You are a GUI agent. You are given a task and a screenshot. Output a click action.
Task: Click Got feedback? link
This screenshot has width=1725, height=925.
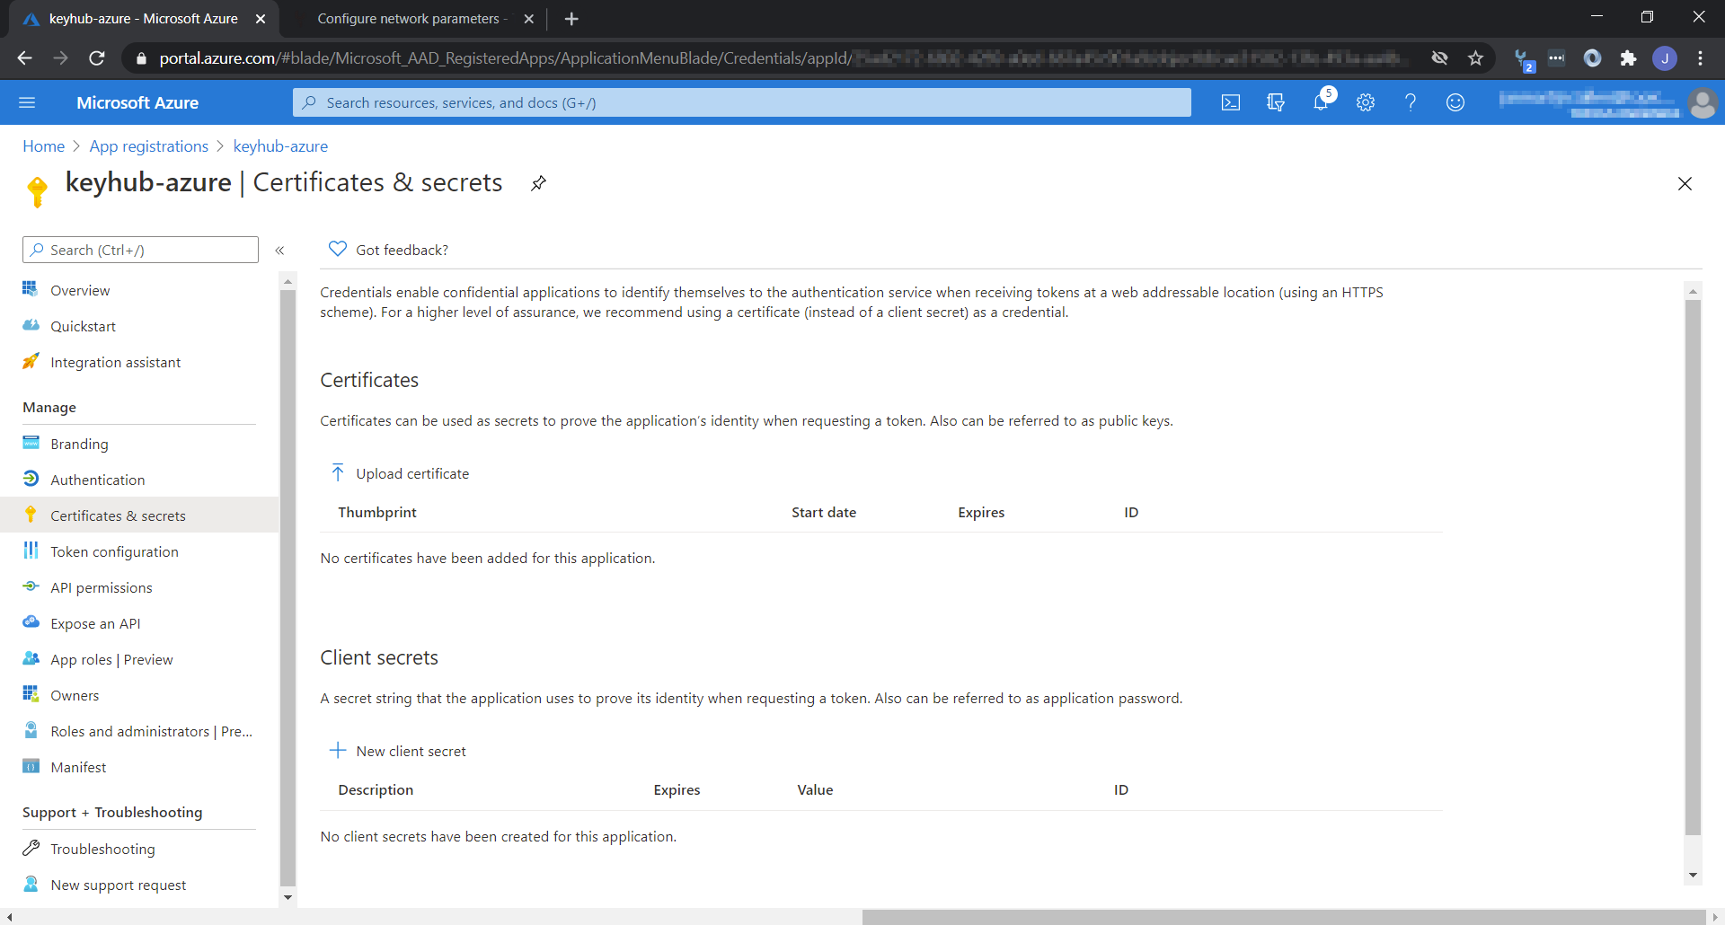pos(402,250)
